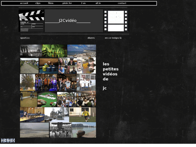
Task: Select plein fer in the navigation bar
Action: point(67,3)
